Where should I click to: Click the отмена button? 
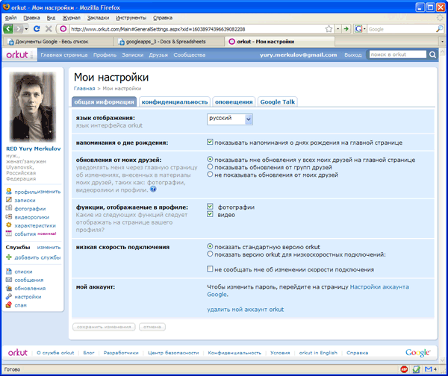click(152, 327)
